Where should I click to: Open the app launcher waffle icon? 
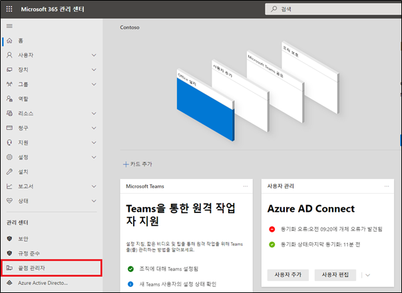tap(9, 9)
